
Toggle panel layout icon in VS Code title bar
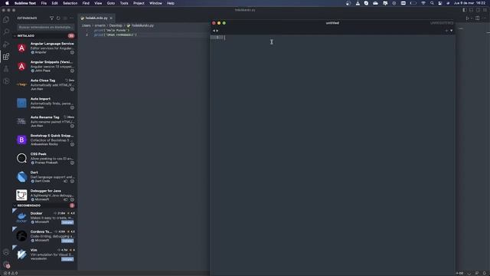(472, 10)
